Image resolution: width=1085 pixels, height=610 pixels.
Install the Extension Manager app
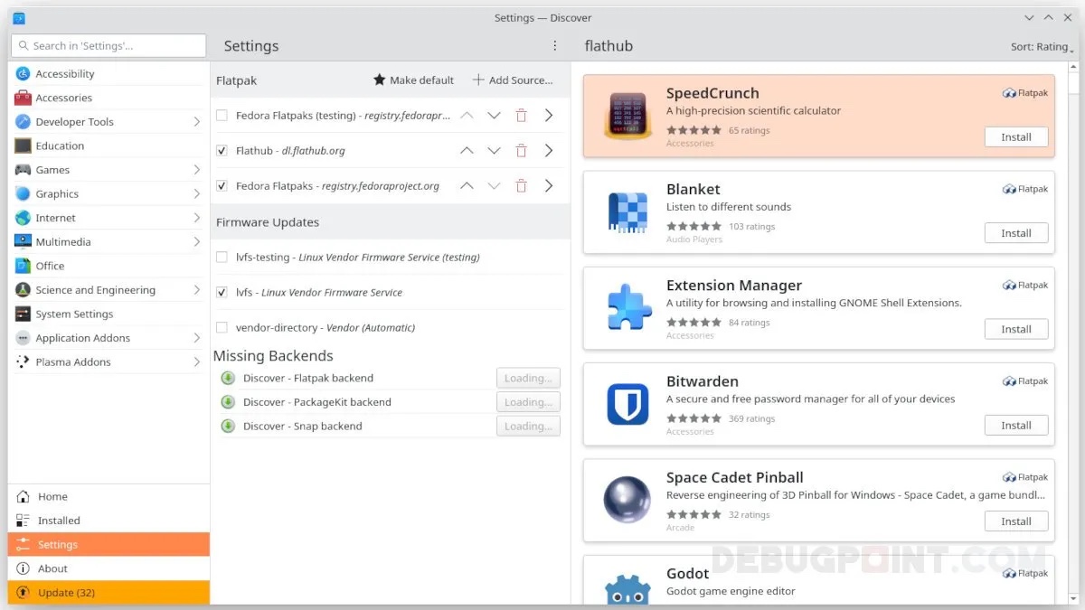pos(1015,328)
